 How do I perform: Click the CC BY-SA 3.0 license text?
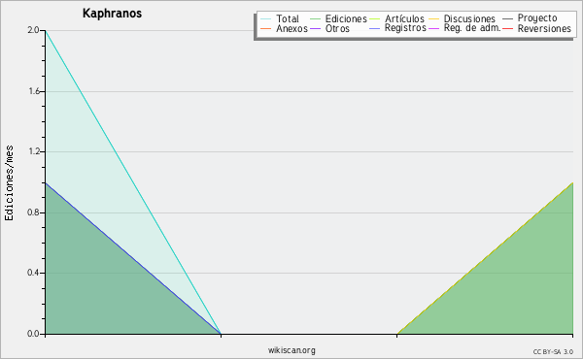point(553,352)
